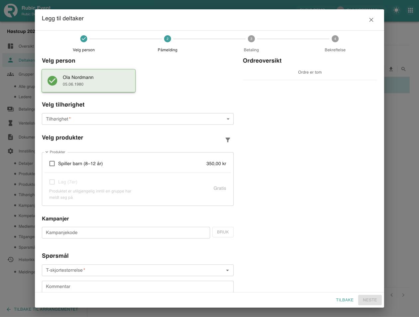The width and height of the screenshot is (419, 317).
Task: Click the Bekreftelse step label
Action: pos(335,50)
